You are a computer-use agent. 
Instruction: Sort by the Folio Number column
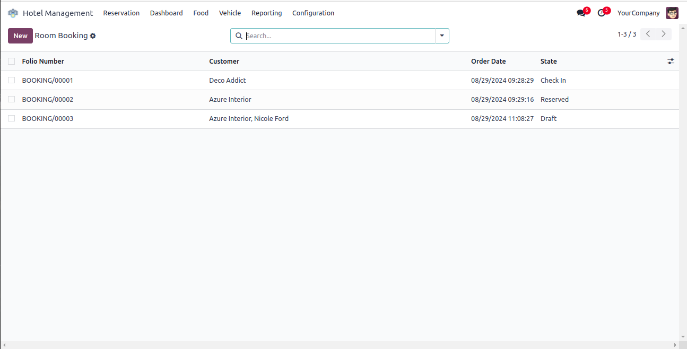point(43,62)
